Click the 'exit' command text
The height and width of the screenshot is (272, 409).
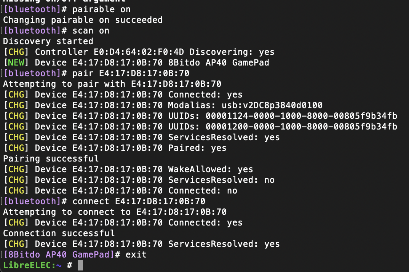pyautogui.click(x=136, y=254)
